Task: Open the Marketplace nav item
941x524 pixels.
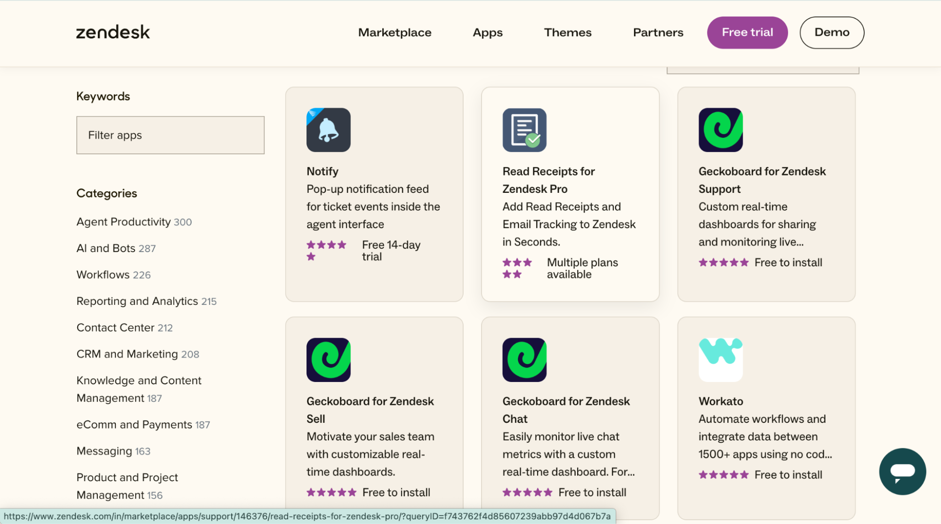Action: pos(394,32)
